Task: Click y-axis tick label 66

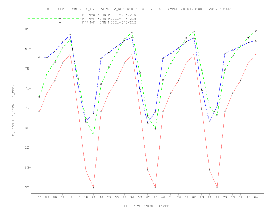Action: 27,148
